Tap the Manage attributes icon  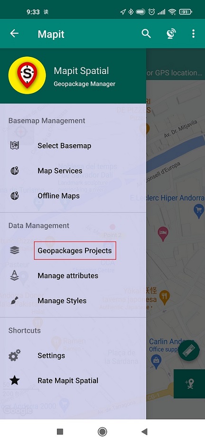(x=14, y=275)
